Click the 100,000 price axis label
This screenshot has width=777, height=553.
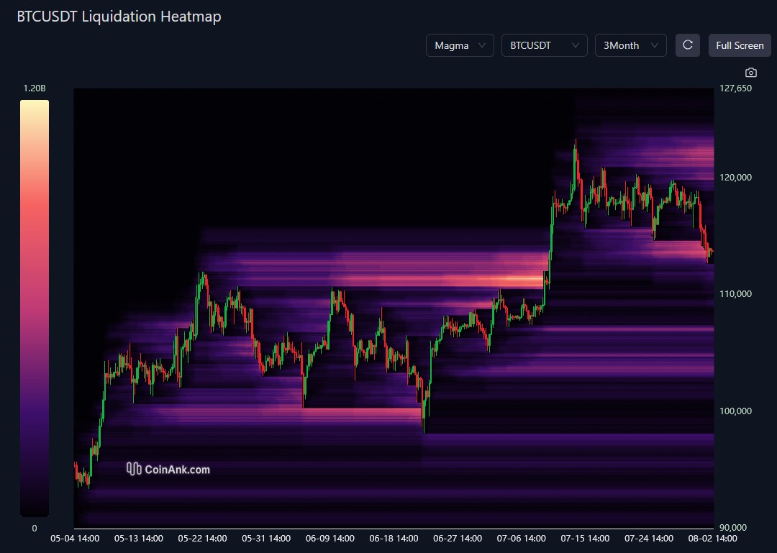(x=735, y=411)
